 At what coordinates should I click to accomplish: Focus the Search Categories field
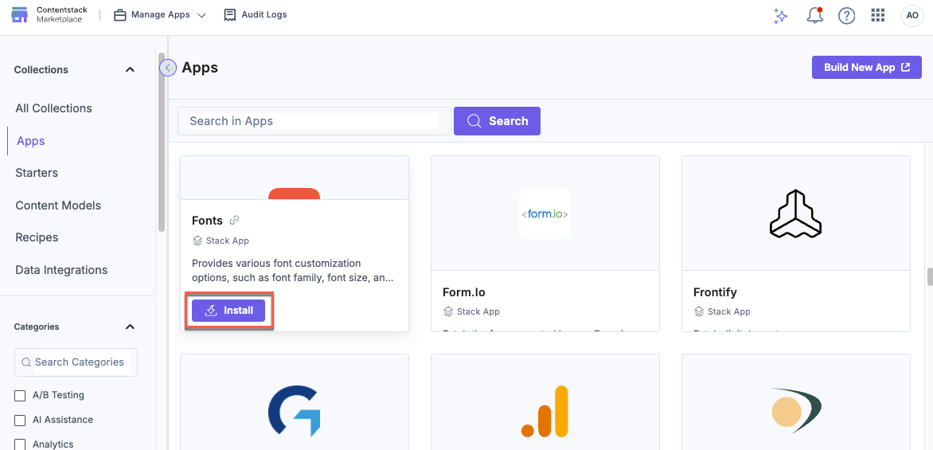[x=76, y=362]
